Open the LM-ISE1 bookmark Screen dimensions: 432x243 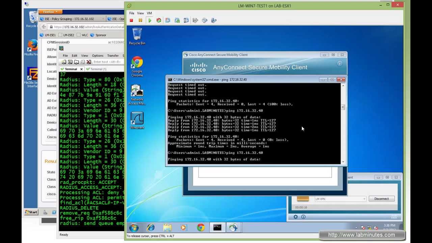[x=48, y=35]
